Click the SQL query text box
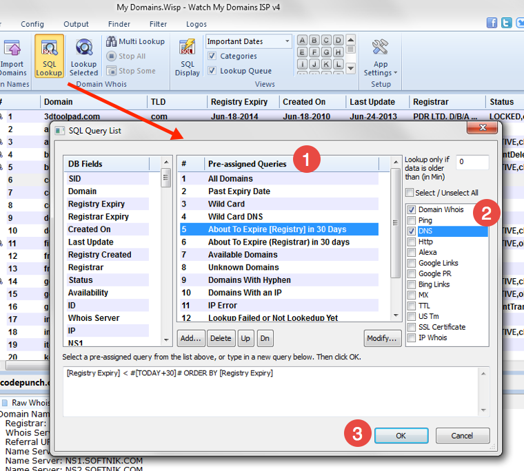524x471 pixels. tap(271, 392)
